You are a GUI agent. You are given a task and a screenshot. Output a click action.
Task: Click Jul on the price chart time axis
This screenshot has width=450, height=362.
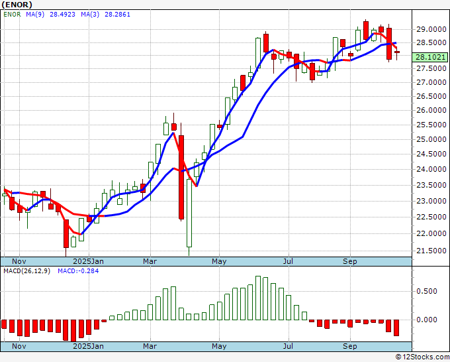[x=288, y=261]
